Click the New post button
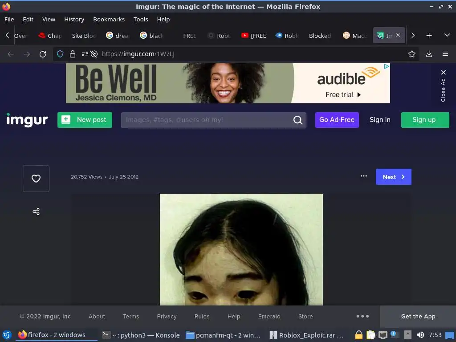Image resolution: width=456 pixels, height=342 pixels. [85, 120]
